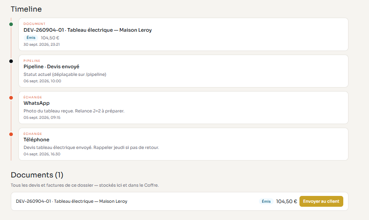Select the 'Téléphone' exchange title
This screenshot has width=369, height=220.
(x=37, y=140)
